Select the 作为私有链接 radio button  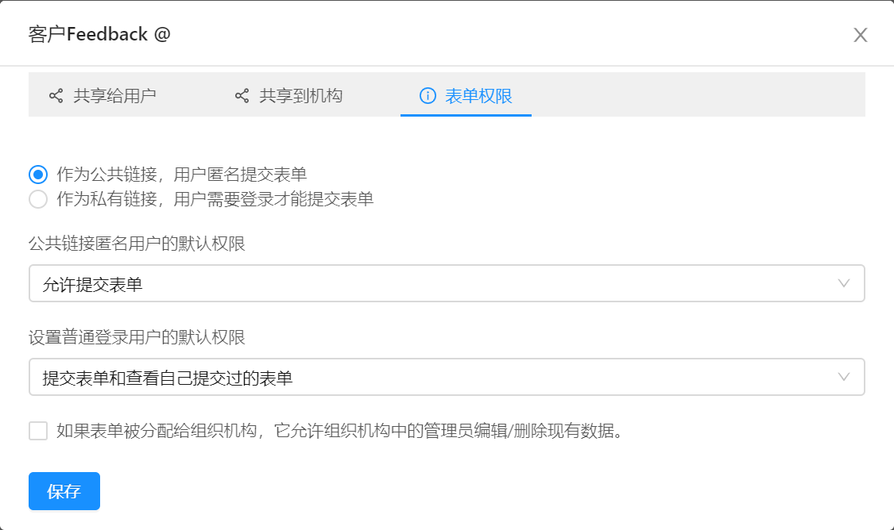38,199
